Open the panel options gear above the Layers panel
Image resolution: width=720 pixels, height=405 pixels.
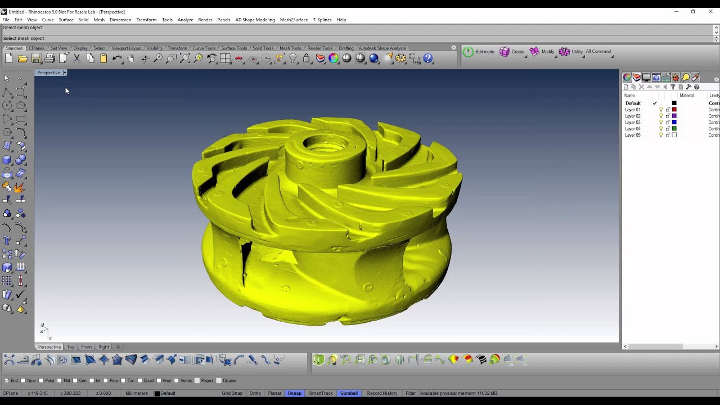(x=716, y=79)
